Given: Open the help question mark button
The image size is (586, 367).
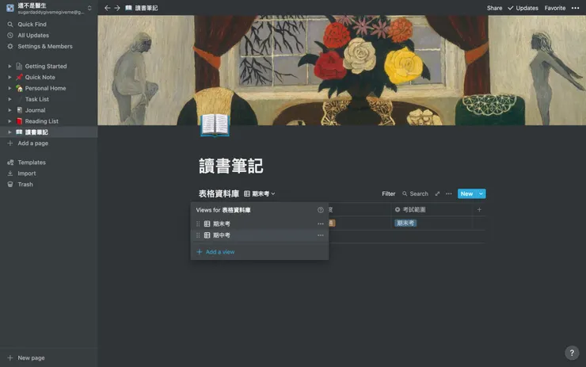Looking at the screenshot, I should coord(572,353).
